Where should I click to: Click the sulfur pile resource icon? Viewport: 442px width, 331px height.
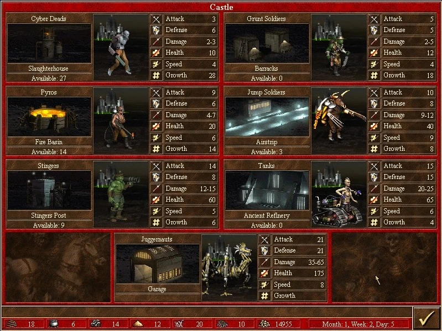(138, 324)
